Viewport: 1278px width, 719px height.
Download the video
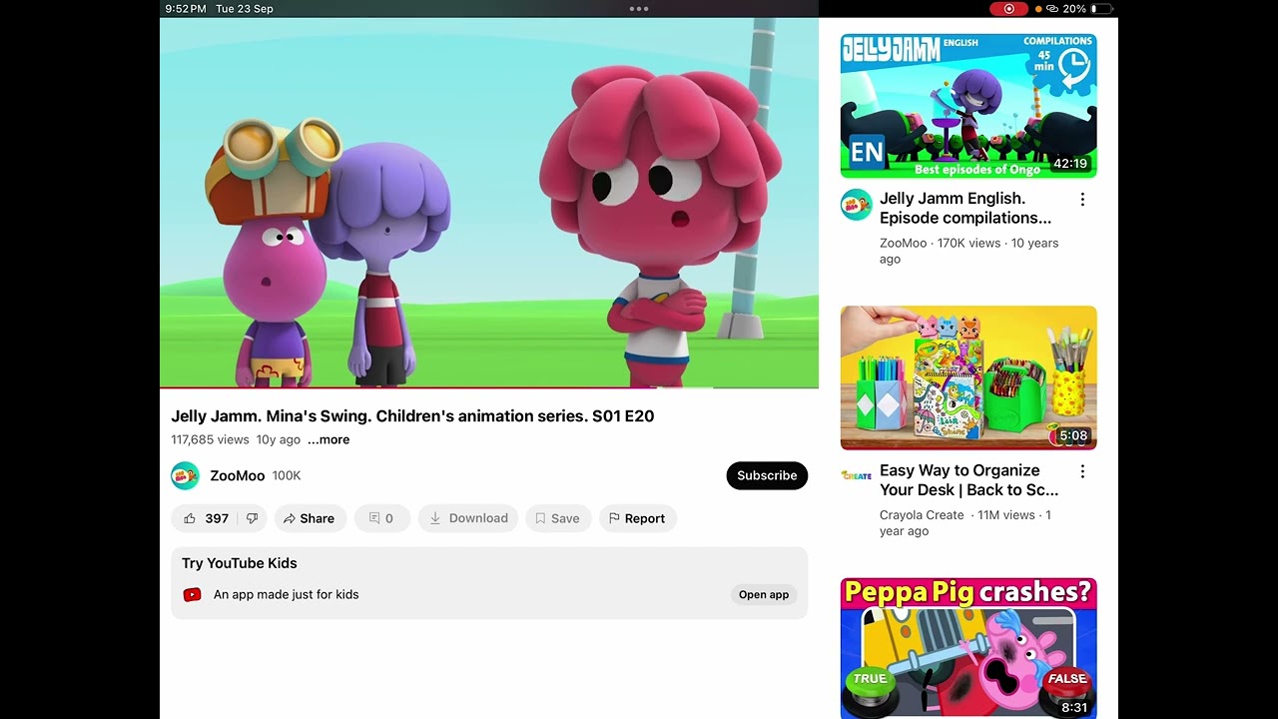(x=468, y=518)
